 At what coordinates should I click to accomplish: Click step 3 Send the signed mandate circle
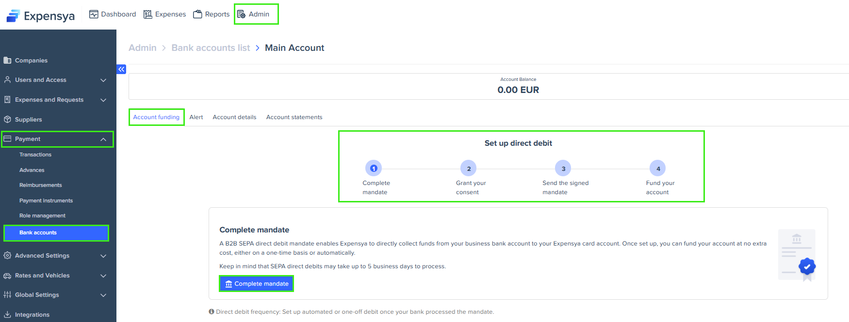point(563,169)
